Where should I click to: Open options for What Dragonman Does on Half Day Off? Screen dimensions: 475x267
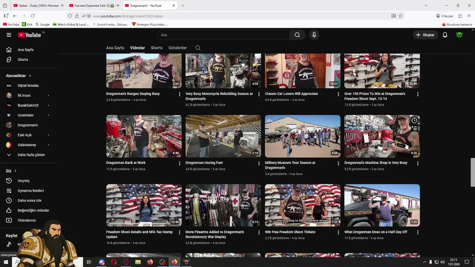pos(417,233)
